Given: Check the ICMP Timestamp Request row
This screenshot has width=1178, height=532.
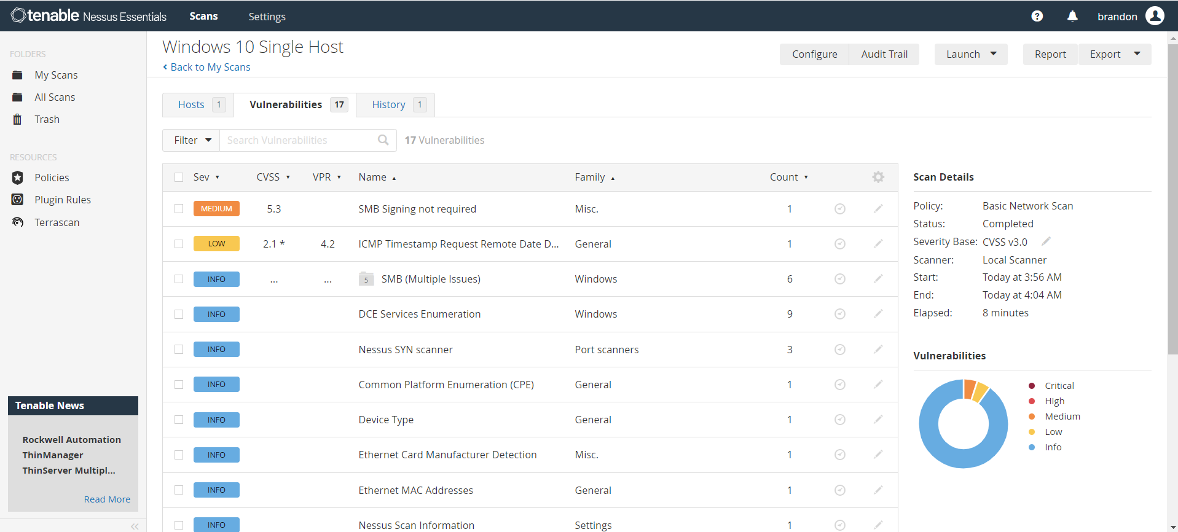Looking at the screenshot, I should coord(179,244).
